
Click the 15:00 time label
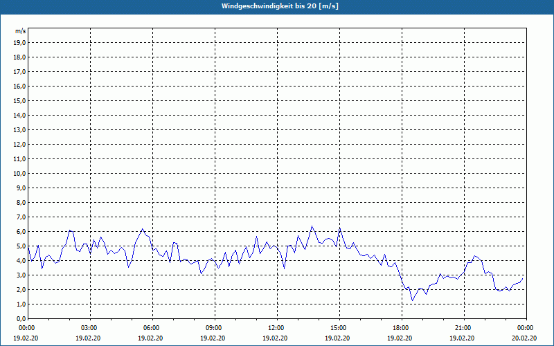[x=339, y=328]
